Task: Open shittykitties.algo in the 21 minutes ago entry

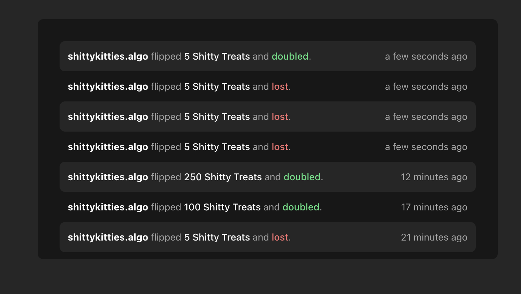Action: (108, 237)
